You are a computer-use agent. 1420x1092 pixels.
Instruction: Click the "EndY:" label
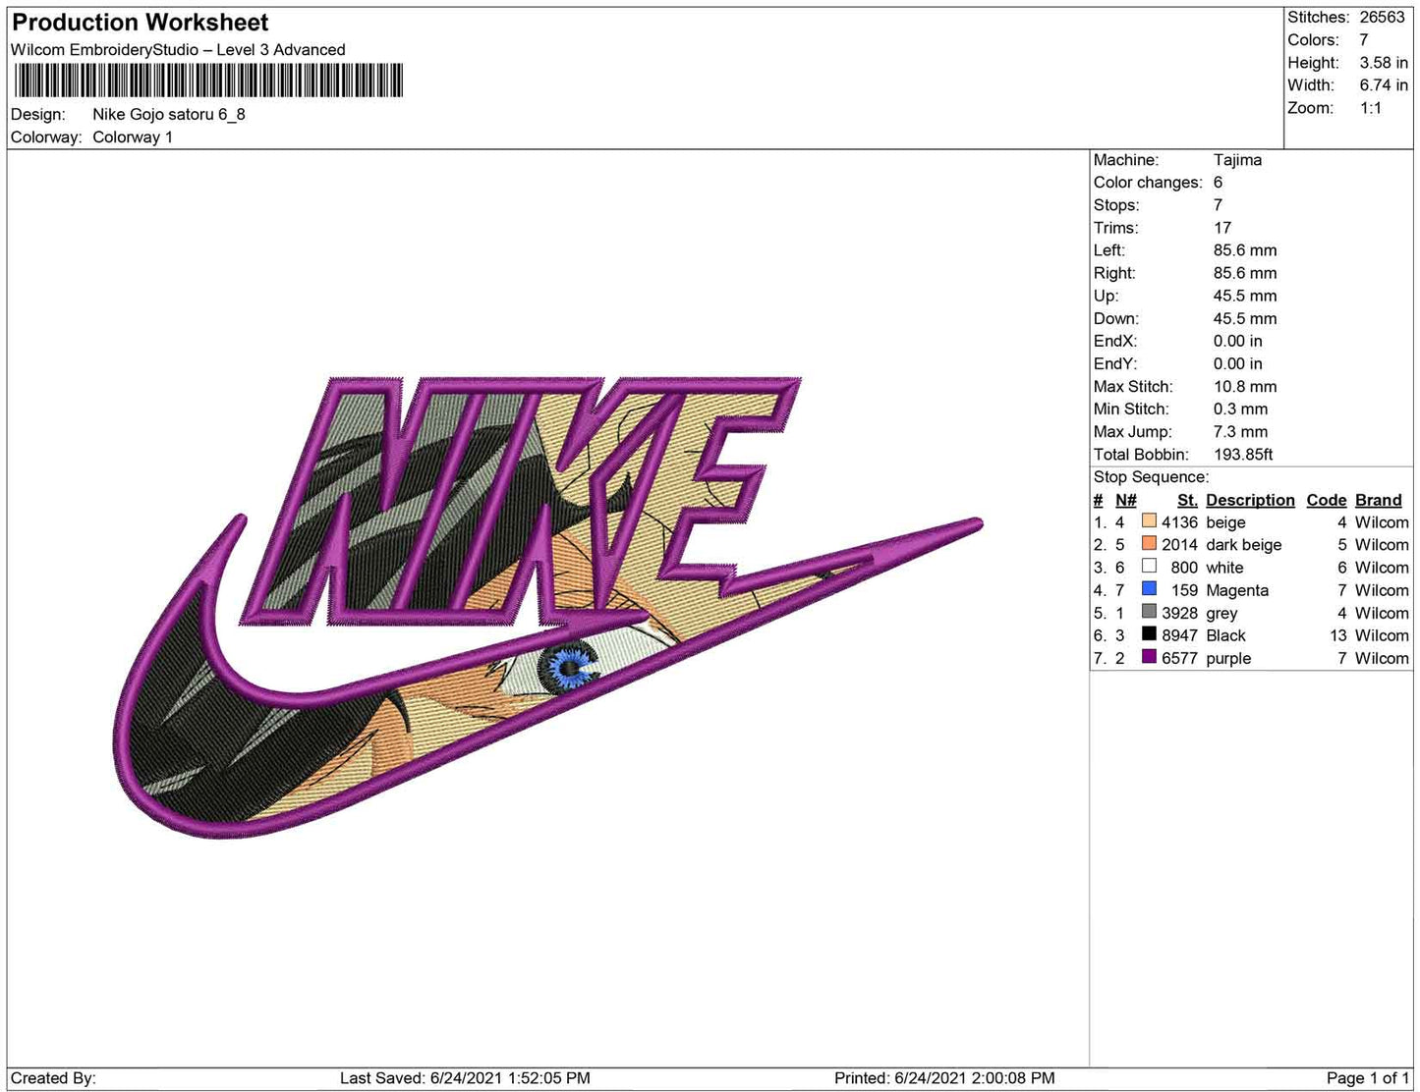click(1115, 363)
